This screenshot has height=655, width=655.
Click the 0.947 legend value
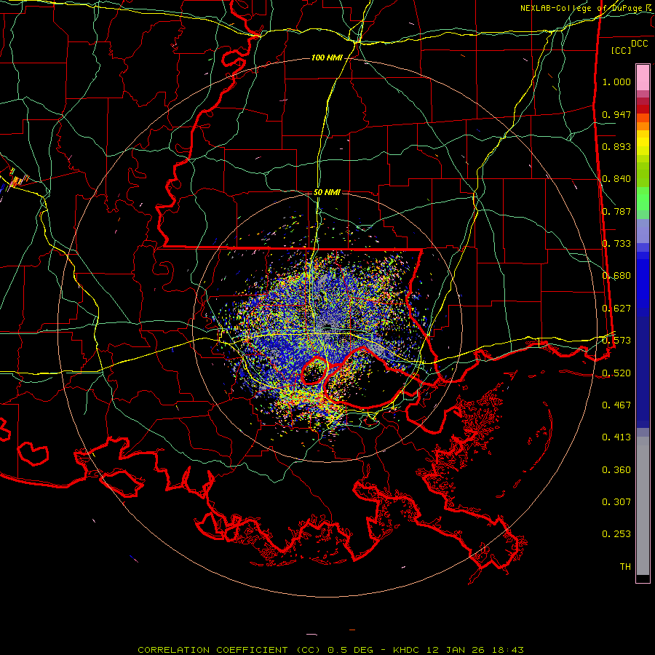pos(616,114)
